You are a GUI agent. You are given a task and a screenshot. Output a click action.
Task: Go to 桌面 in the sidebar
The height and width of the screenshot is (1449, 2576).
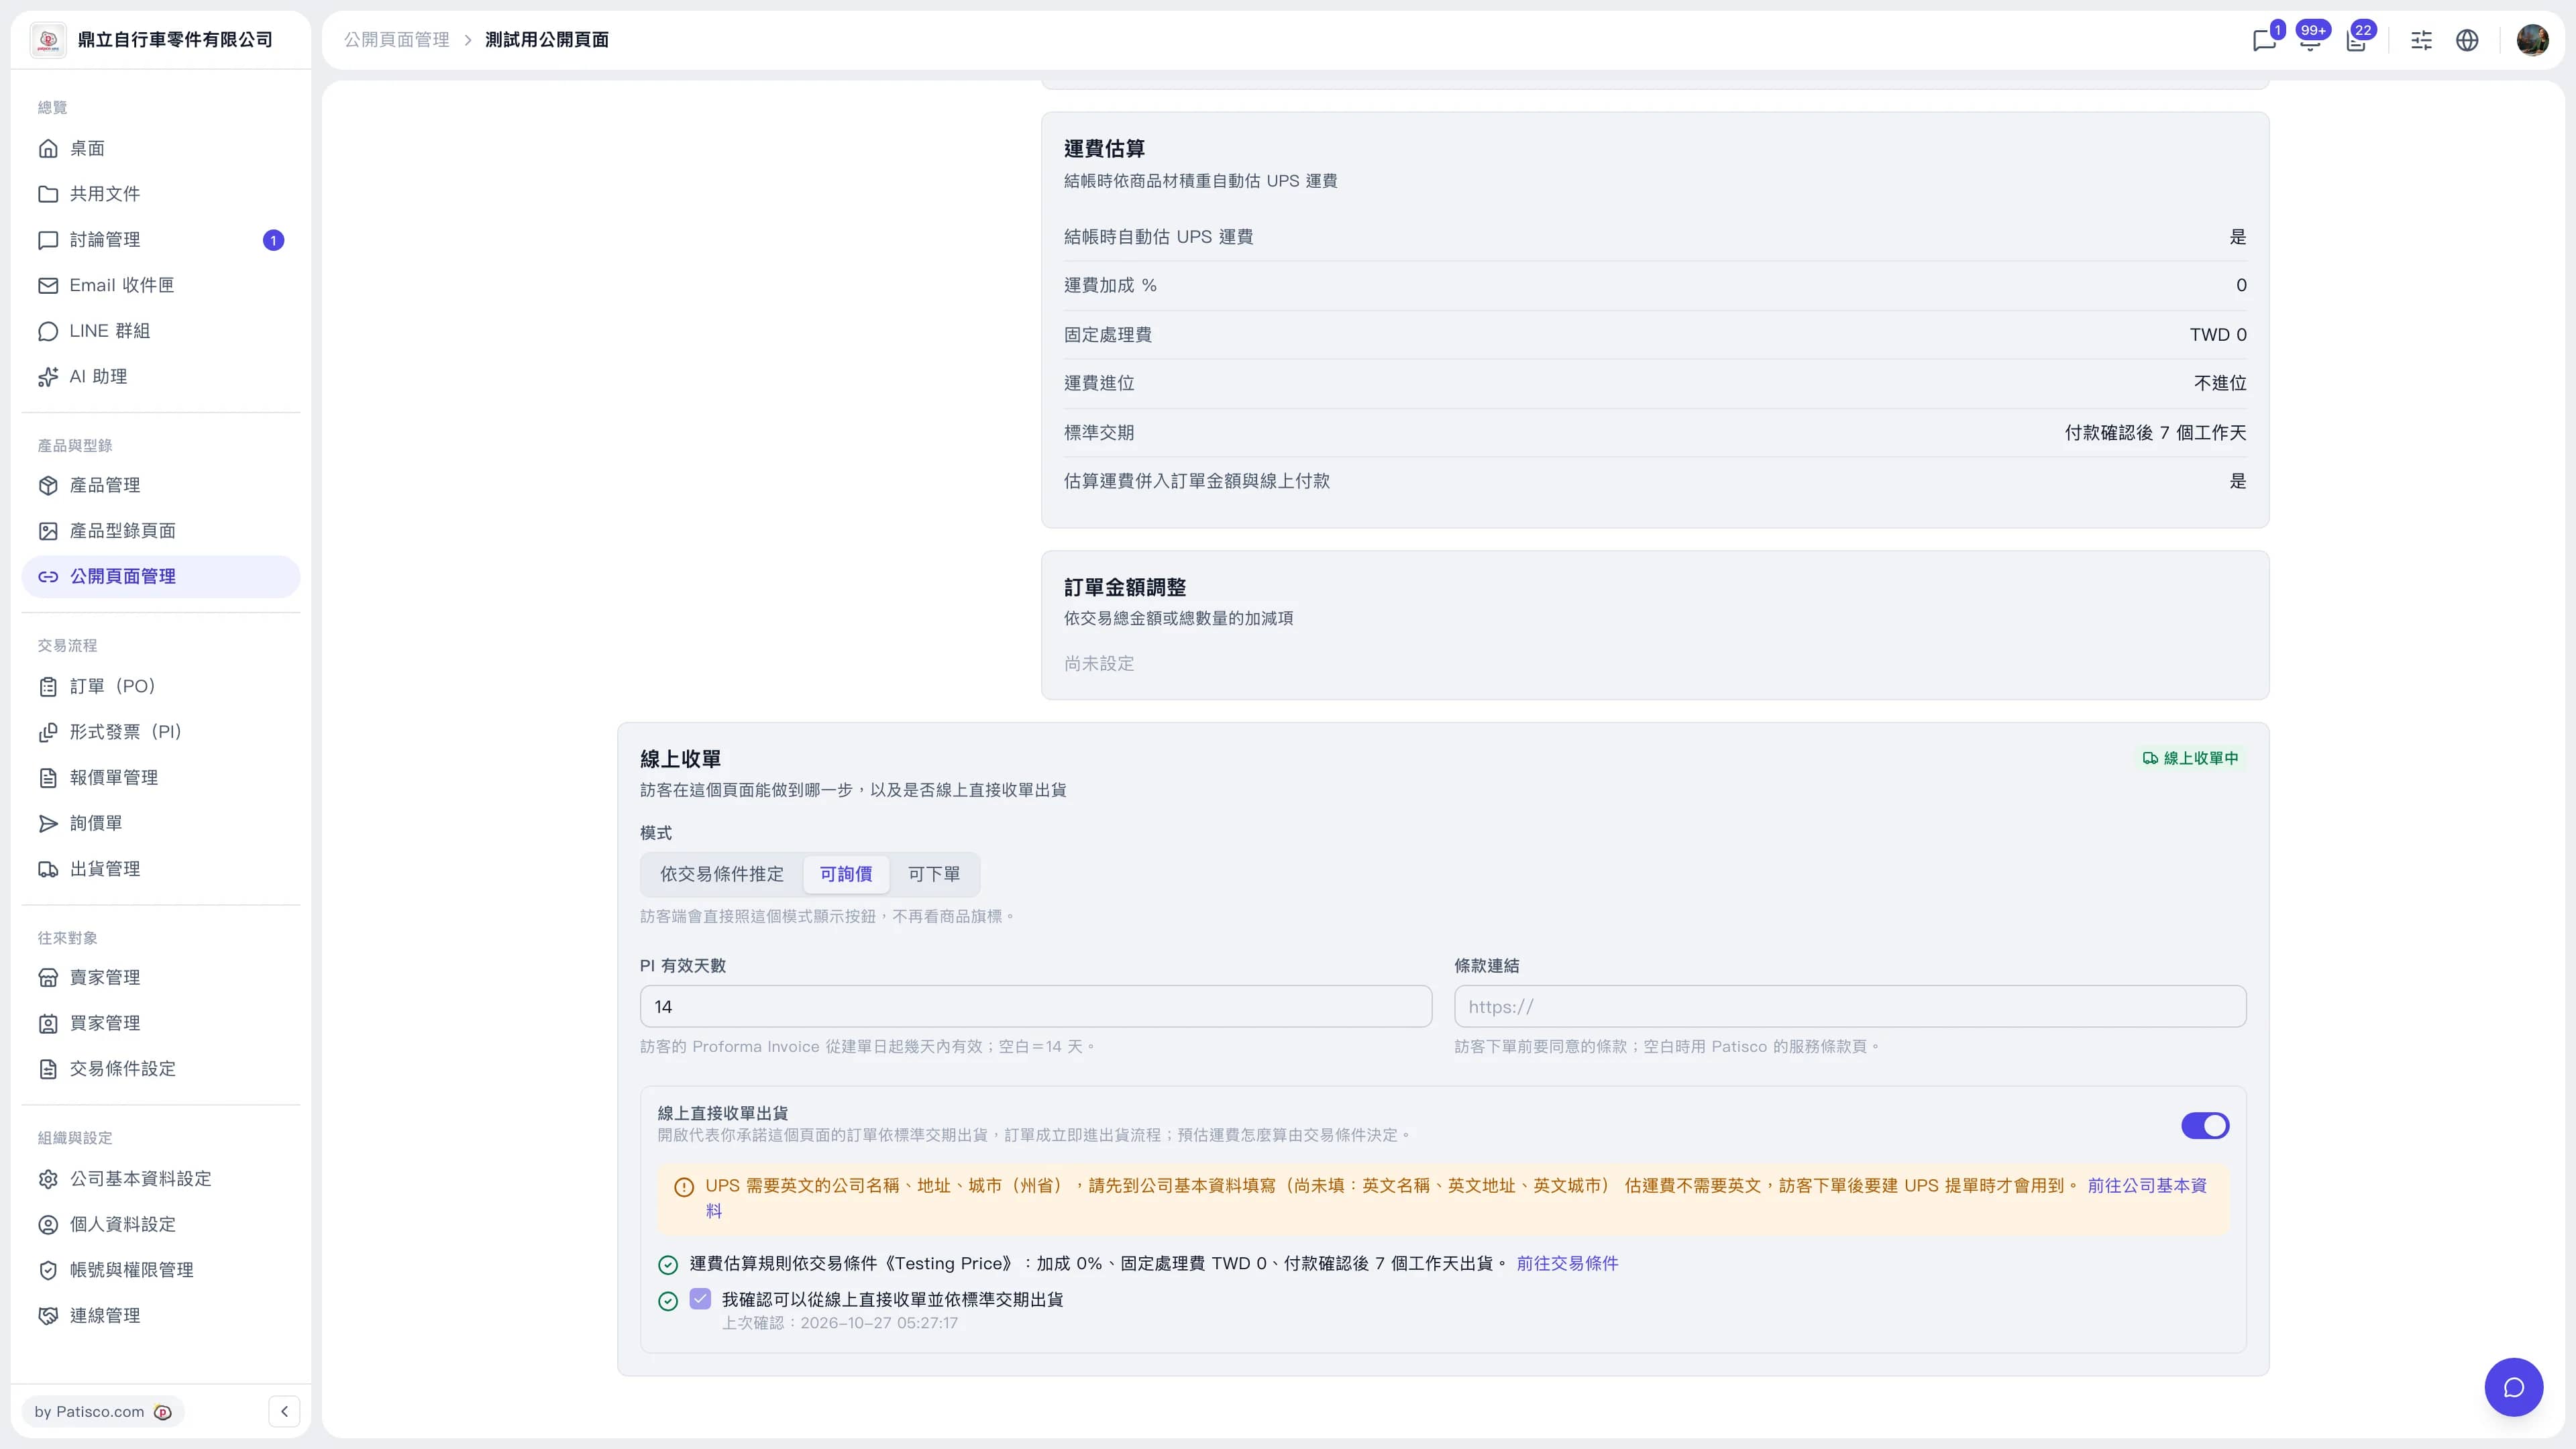(x=161, y=148)
